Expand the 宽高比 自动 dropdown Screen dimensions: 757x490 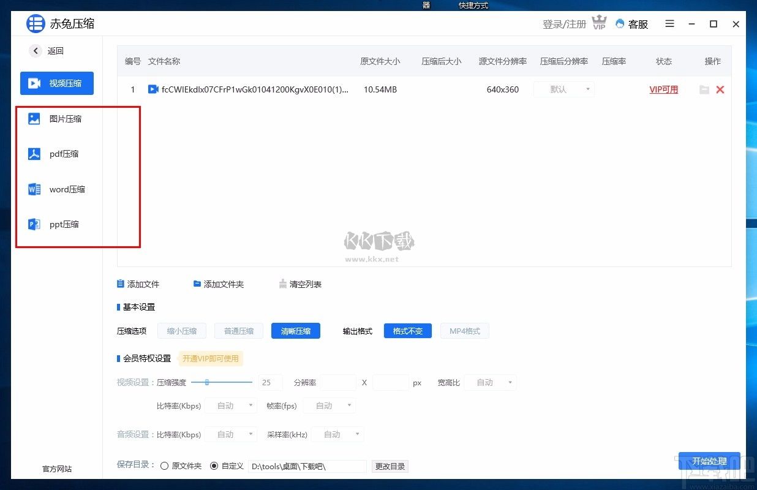coord(489,382)
